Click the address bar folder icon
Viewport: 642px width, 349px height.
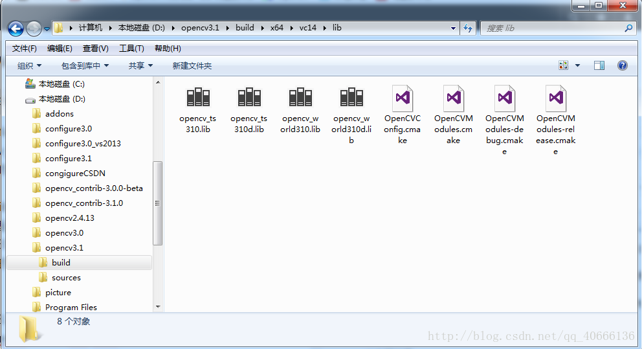(58, 28)
